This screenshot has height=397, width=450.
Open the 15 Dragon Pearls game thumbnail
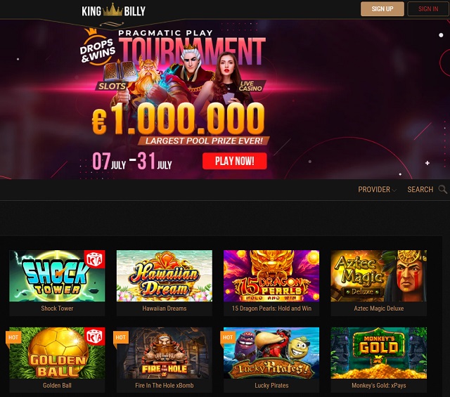[271, 275]
